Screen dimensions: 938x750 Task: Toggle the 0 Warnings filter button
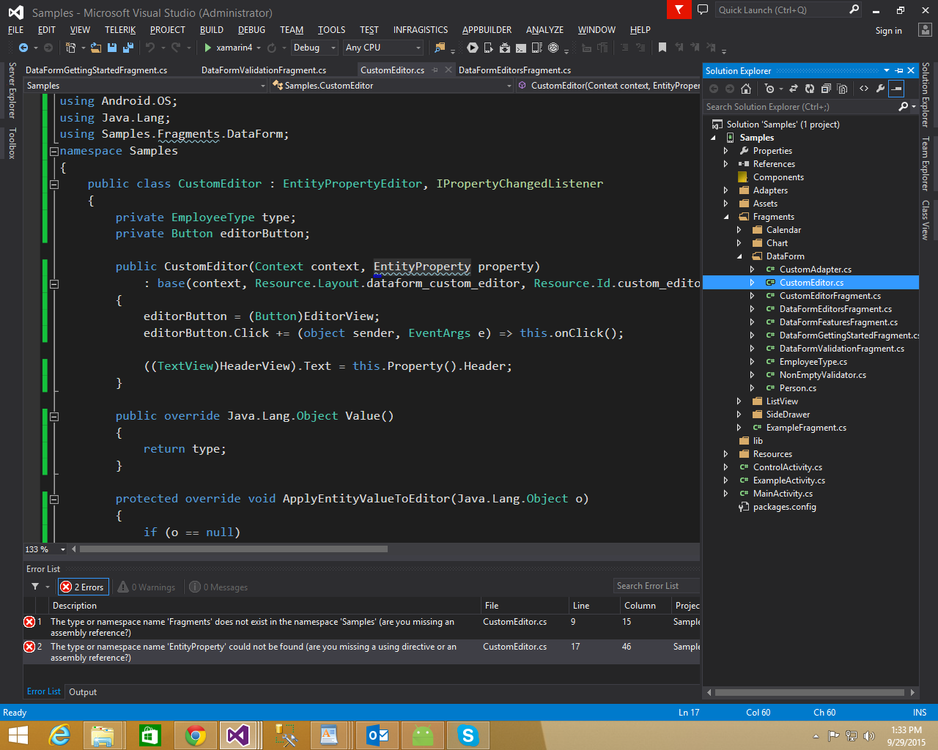tap(147, 587)
